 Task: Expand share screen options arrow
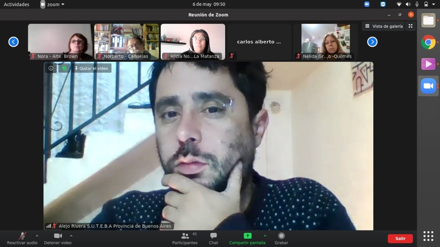click(x=265, y=236)
